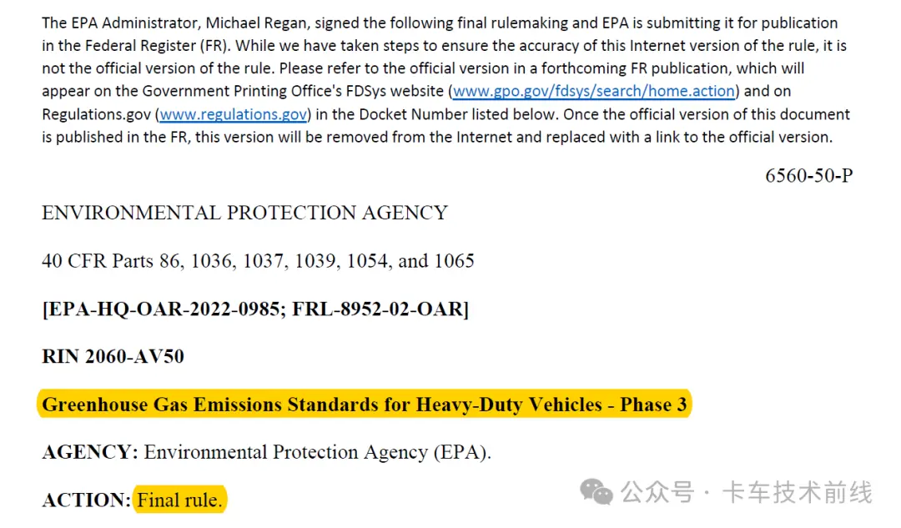Click the 公众号 watermark label

pyautogui.click(x=657, y=492)
